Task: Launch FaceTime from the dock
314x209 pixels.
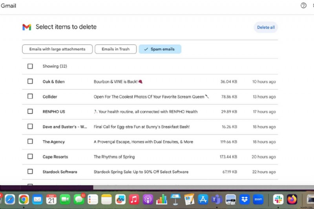Action: coord(65,200)
